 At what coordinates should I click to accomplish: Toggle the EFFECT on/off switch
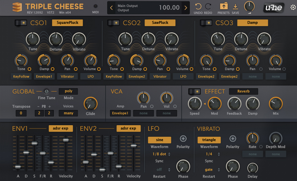click(194, 91)
